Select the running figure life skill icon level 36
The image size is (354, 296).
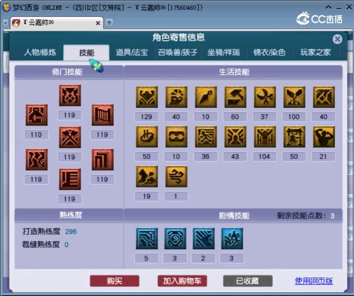tap(206, 136)
